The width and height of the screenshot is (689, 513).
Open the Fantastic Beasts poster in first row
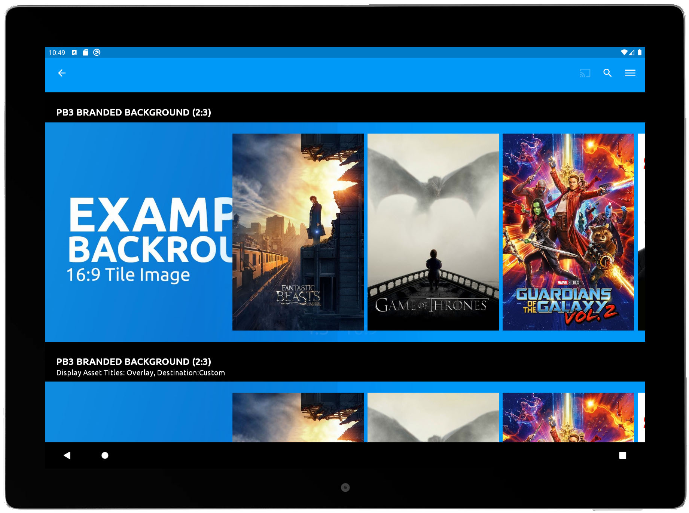298,232
